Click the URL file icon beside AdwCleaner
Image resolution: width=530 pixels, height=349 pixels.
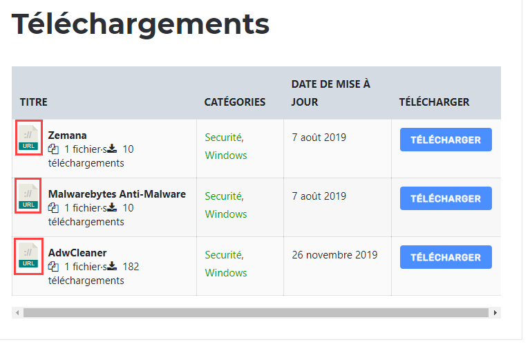(29, 255)
